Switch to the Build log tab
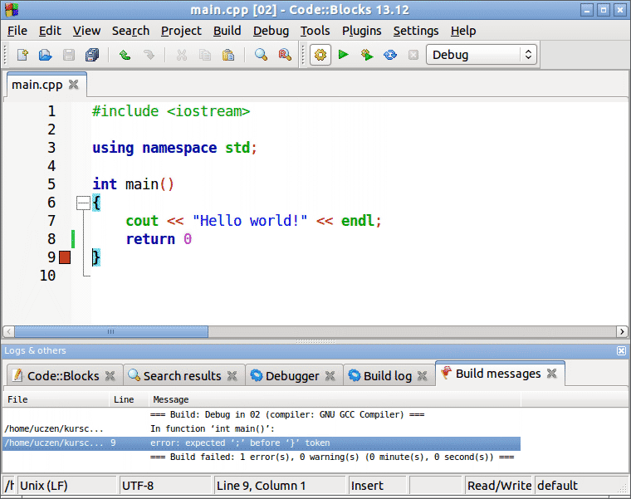The height and width of the screenshot is (499, 631). [387, 375]
